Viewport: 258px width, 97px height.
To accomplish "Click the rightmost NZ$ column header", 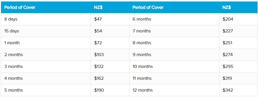I will tap(227, 7).
